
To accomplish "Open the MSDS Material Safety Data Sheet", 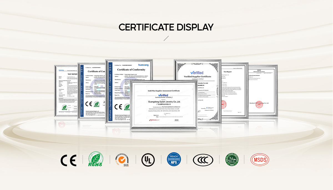I will click(263, 91).
